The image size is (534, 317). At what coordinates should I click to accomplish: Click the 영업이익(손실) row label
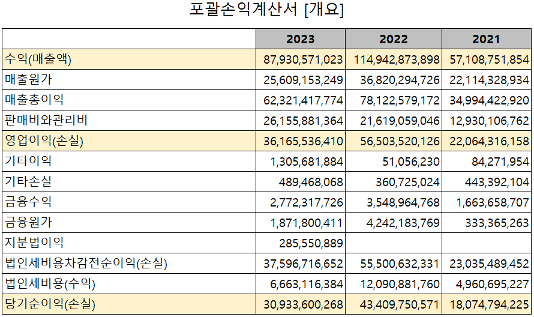(x=44, y=140)
